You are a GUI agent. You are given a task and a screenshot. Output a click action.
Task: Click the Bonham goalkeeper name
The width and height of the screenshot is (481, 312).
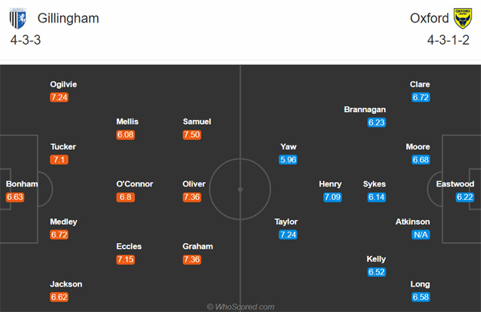point(22,184)
